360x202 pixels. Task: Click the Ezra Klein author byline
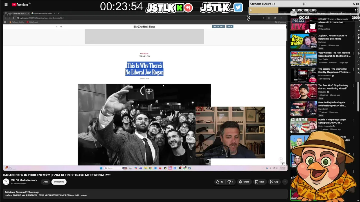pos(144,56)
